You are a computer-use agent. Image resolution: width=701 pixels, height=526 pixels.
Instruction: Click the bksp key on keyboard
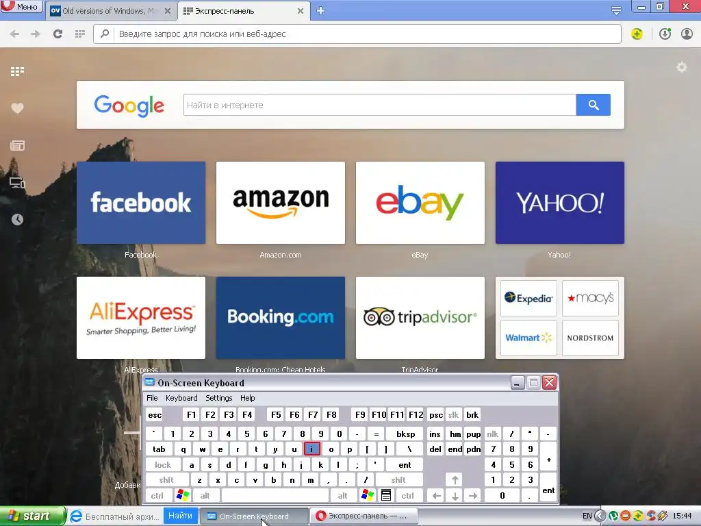[x=405, y=434]
